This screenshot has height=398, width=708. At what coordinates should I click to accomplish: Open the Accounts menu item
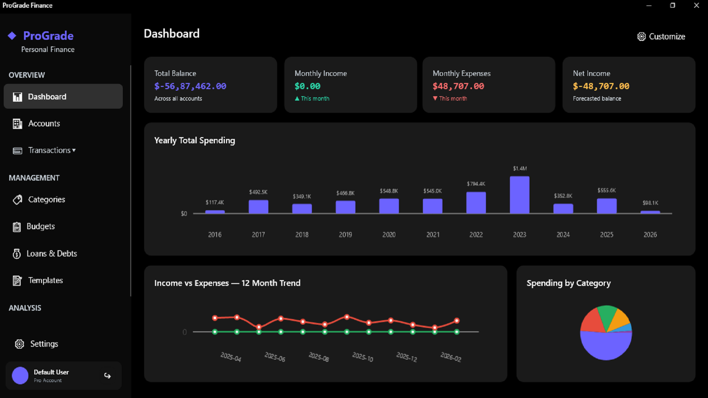(44, 123)
